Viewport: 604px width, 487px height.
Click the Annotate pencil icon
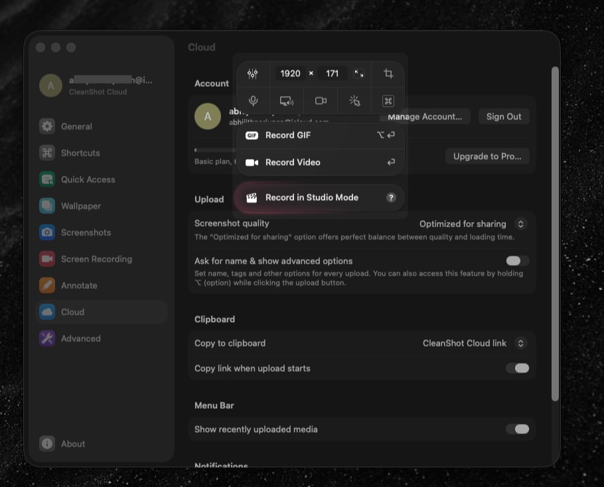tap(47, 286)
